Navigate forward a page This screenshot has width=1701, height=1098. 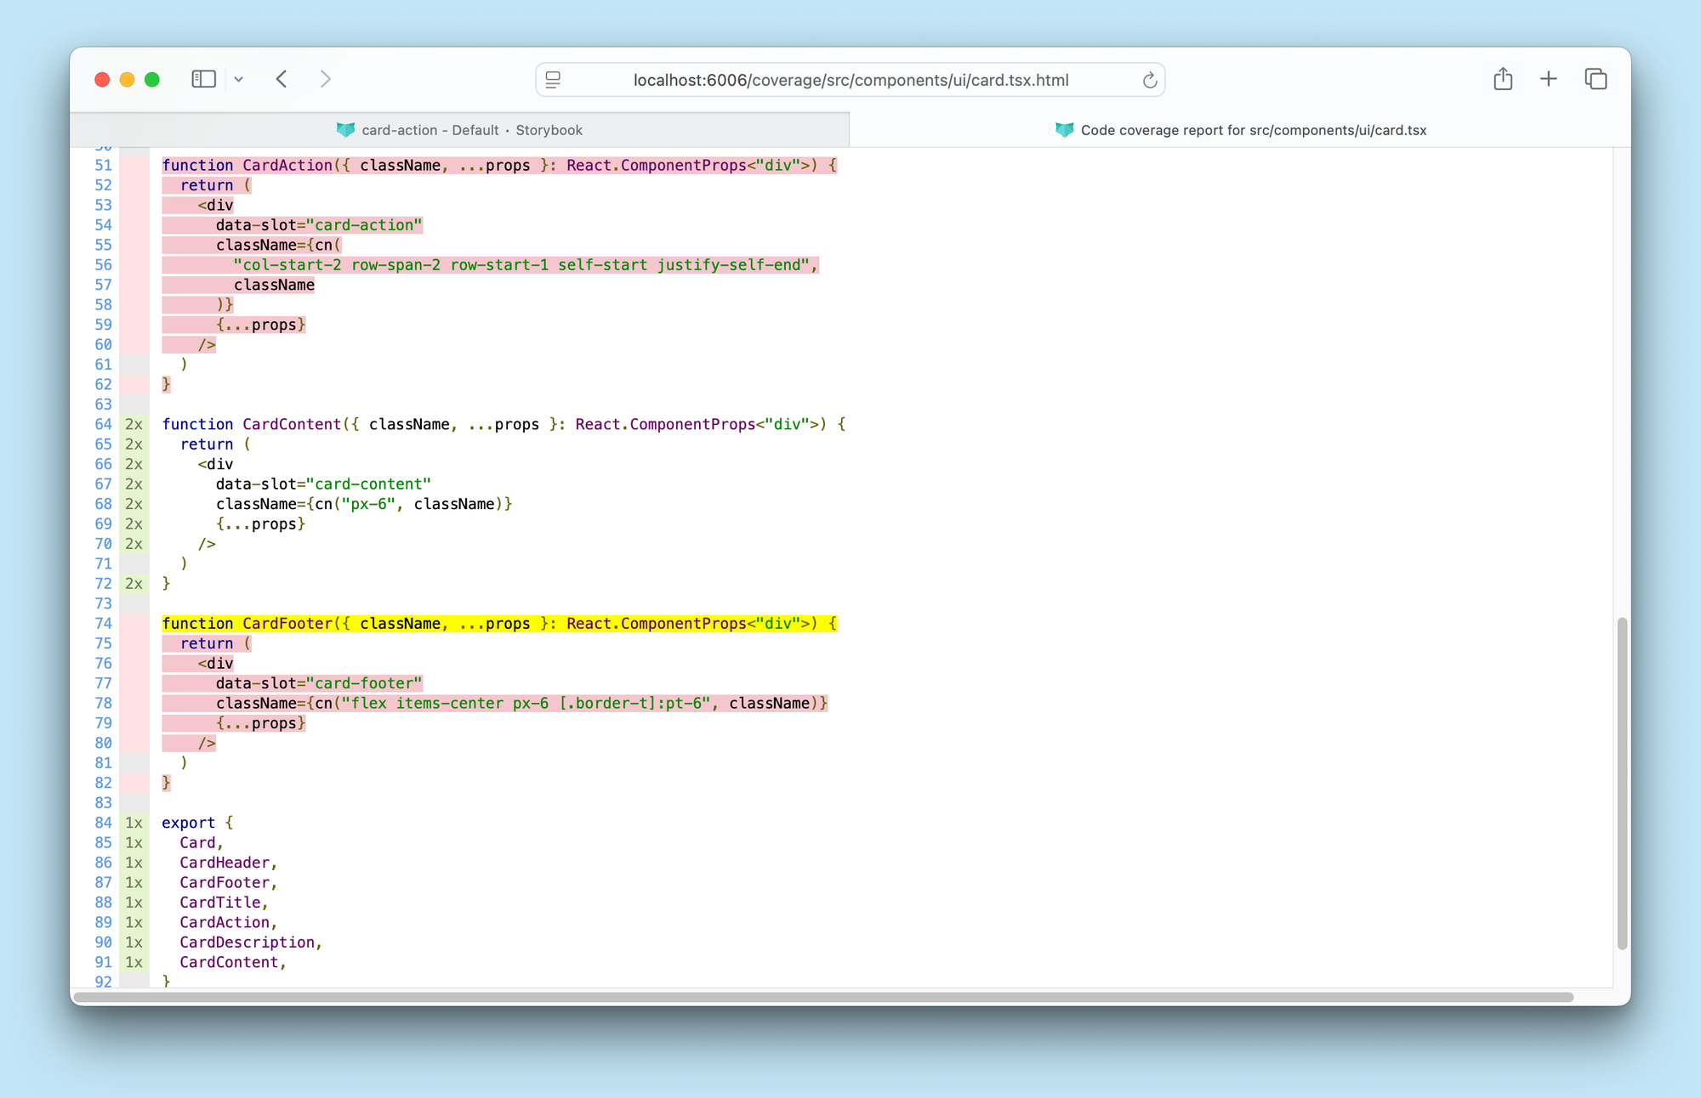coord(326,78)
